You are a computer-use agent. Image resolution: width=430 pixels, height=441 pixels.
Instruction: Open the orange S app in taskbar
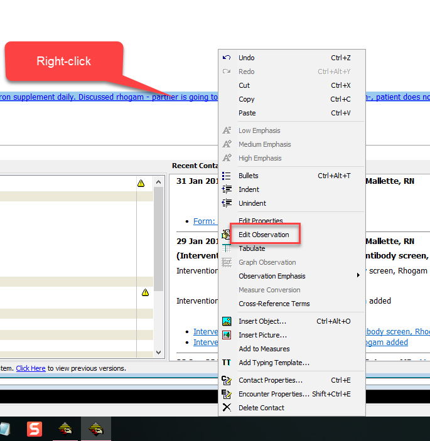35,429
